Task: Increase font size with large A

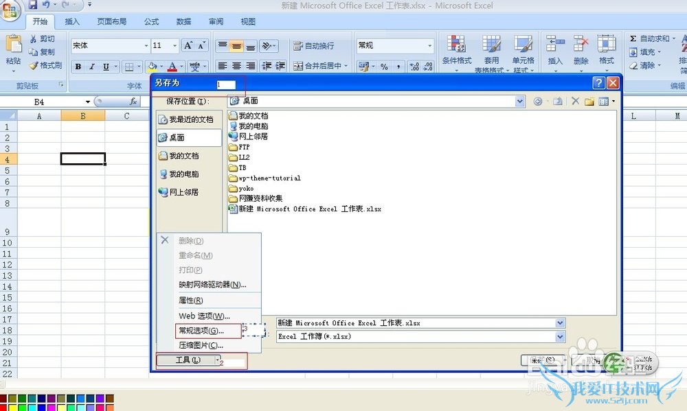Action: click(x=188, y=45)
